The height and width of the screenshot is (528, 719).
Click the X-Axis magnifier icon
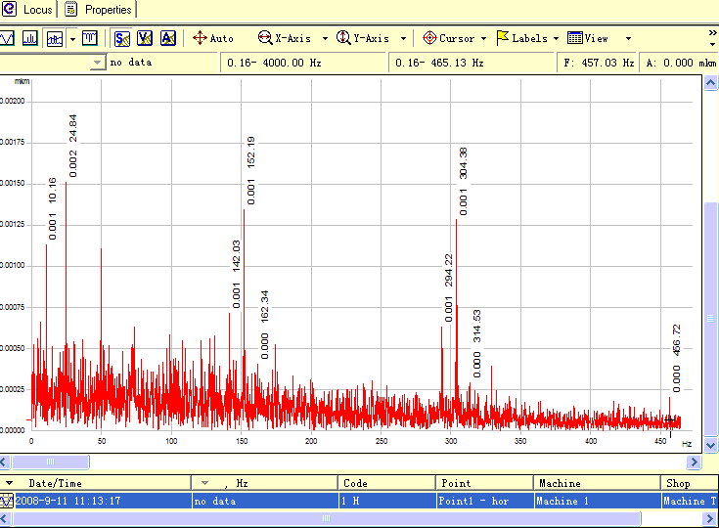click(265, 37)
